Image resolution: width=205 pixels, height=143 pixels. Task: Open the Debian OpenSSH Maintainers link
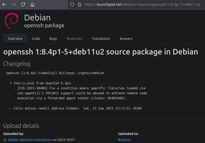click(30, 140)
